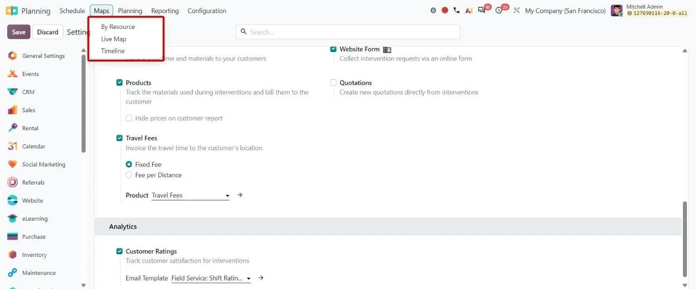The width and height of the screenshot is (696, 289).
Task: Check Hide prices on customer report
Action: click(x=129, y=118)
